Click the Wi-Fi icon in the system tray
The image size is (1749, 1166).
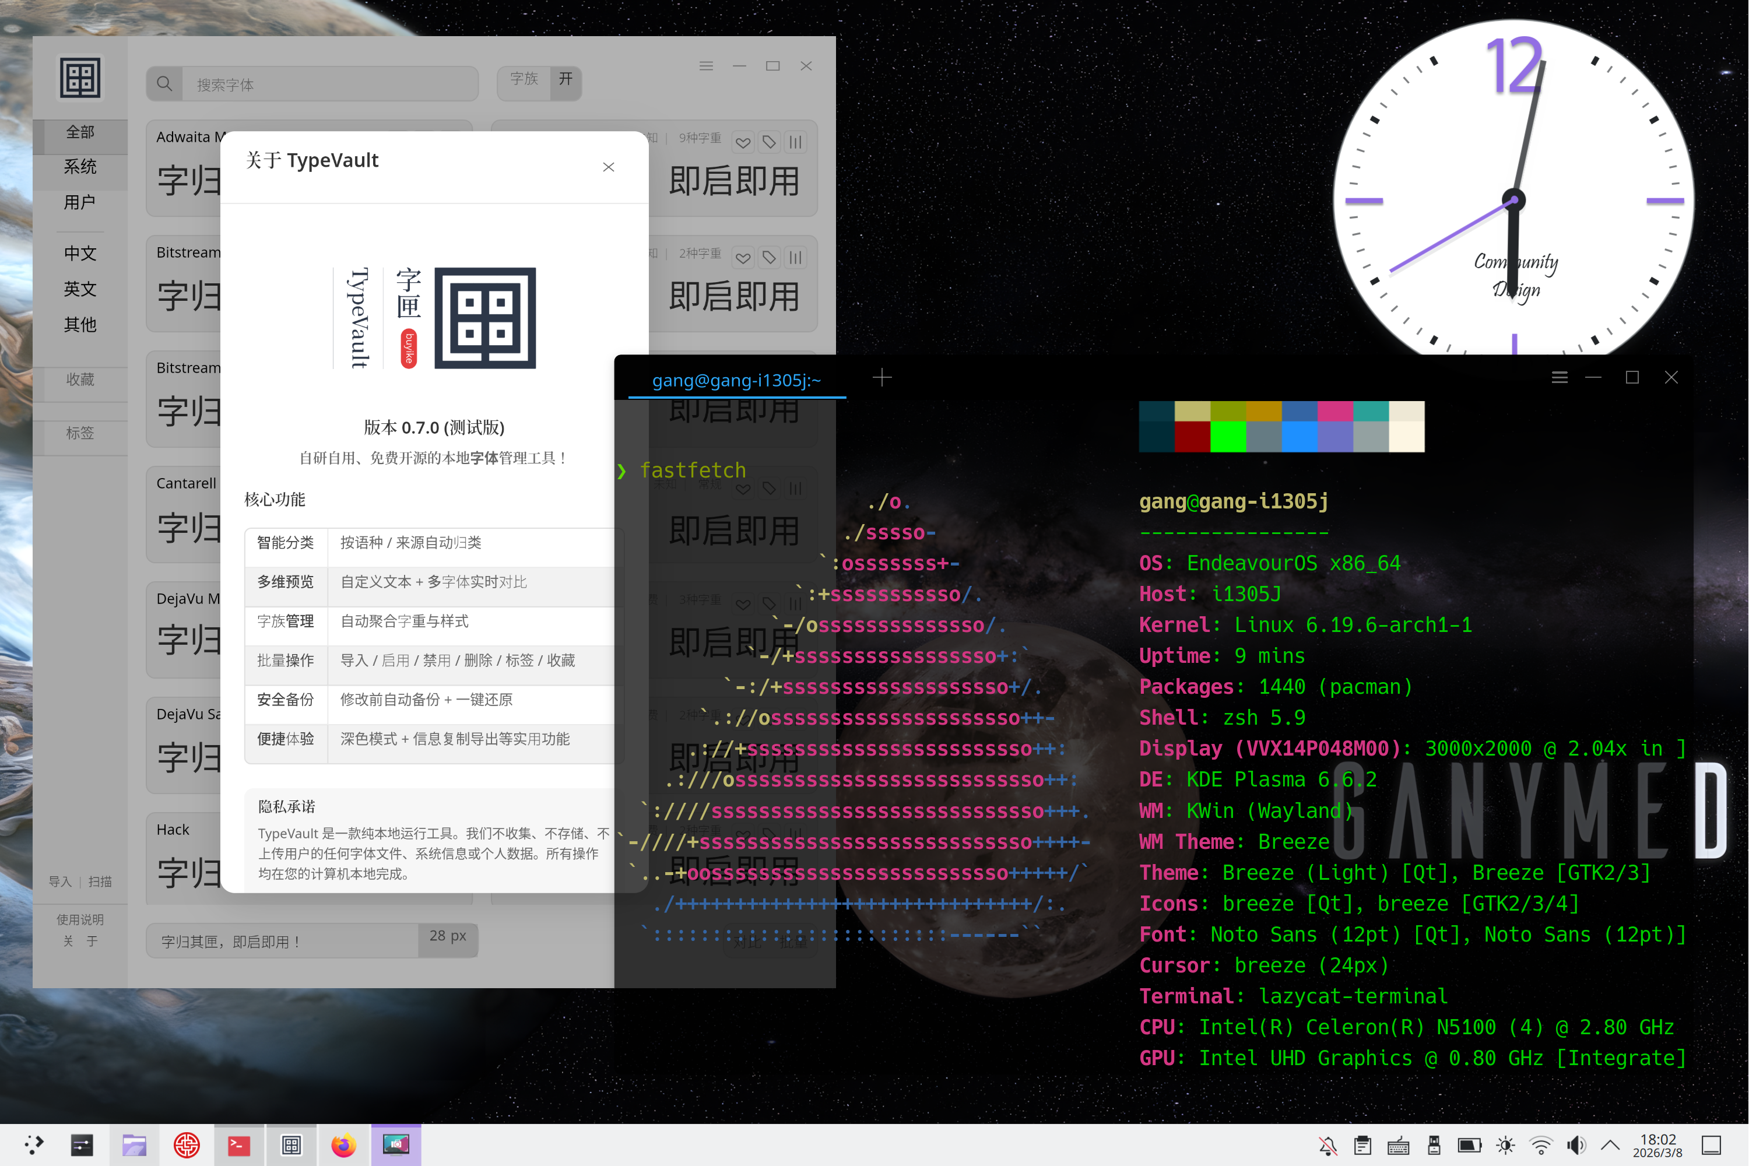coord(1540,1145)
